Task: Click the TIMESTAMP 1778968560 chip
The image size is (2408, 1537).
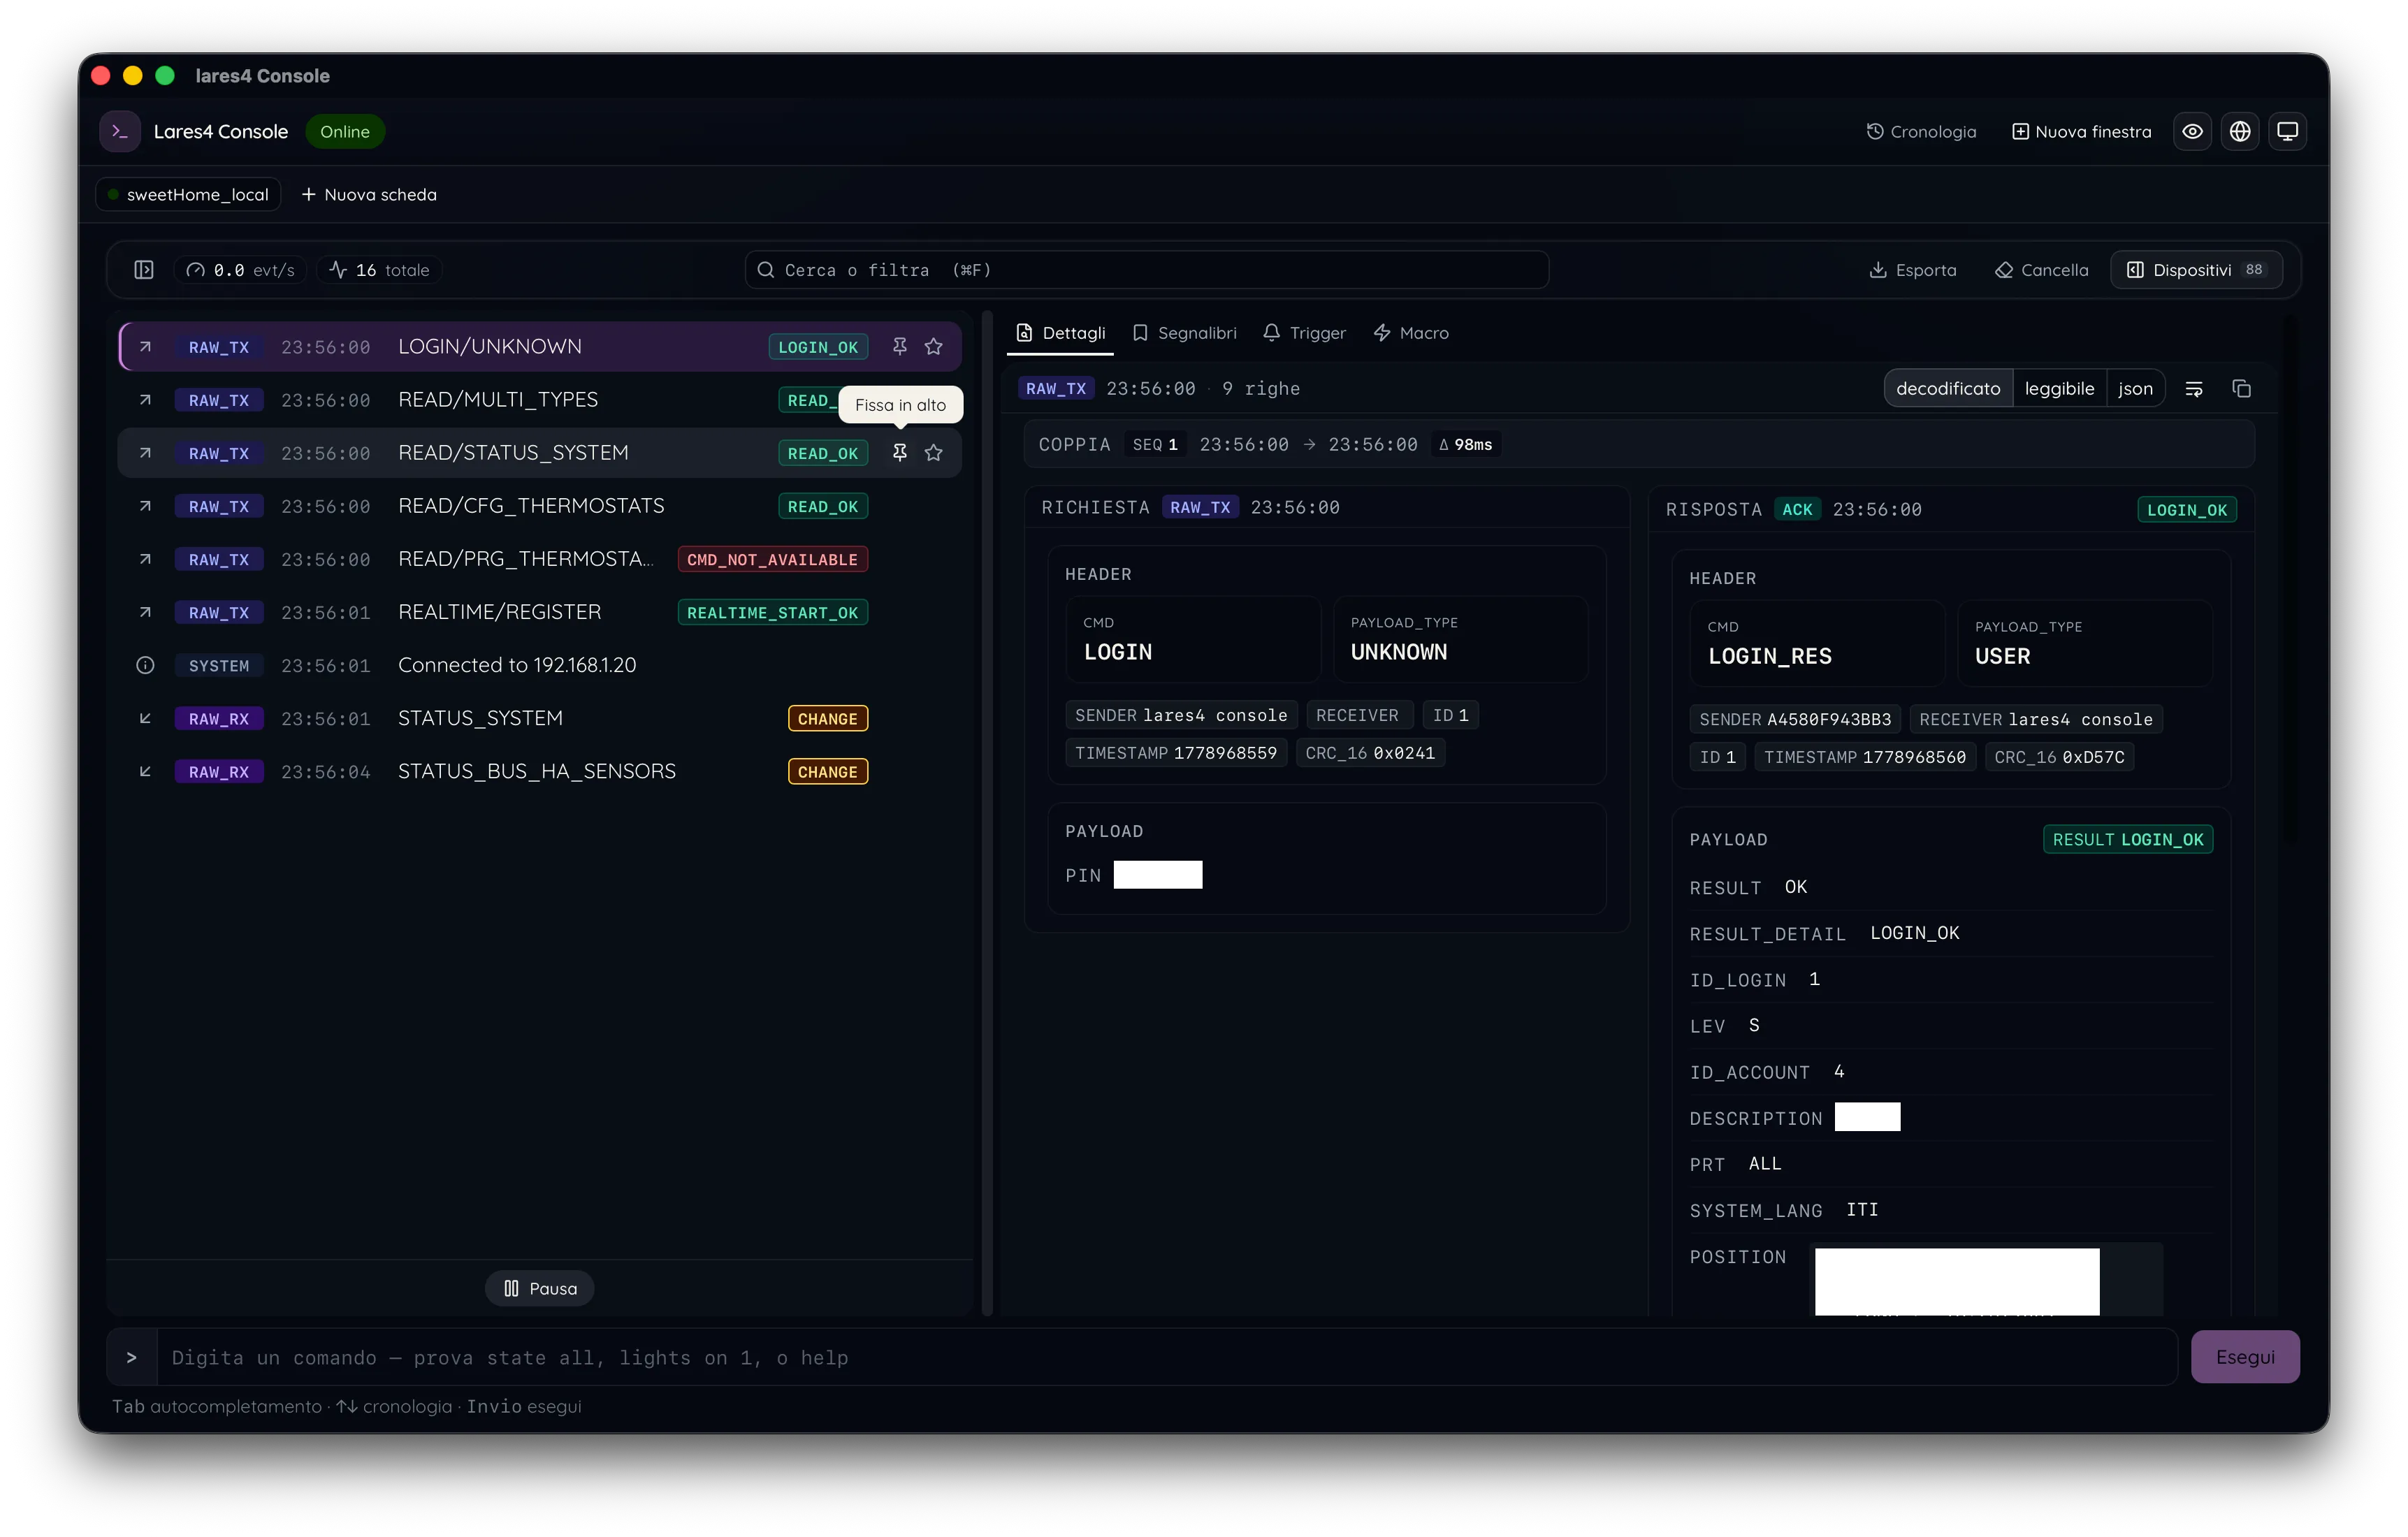Action: click(1865, 757)
